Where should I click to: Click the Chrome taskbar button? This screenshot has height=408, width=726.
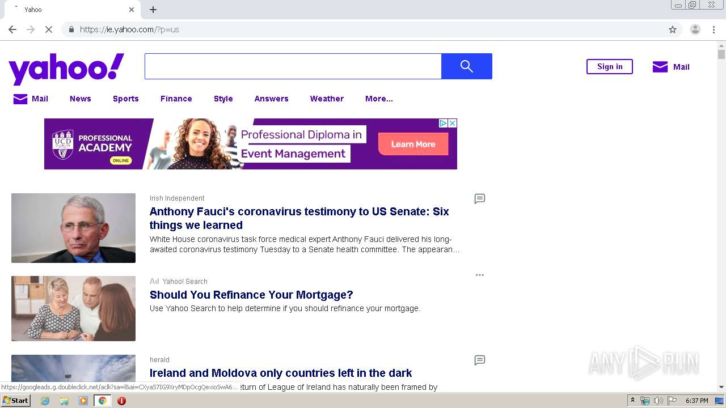pos(103,401)
